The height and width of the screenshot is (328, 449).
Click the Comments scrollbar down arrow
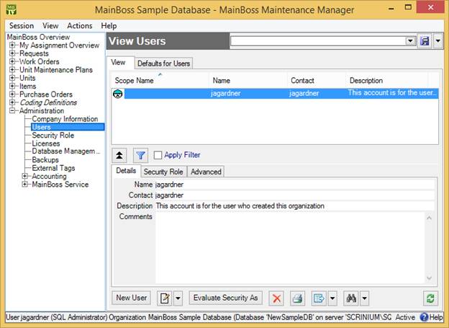tap(429, 278)
